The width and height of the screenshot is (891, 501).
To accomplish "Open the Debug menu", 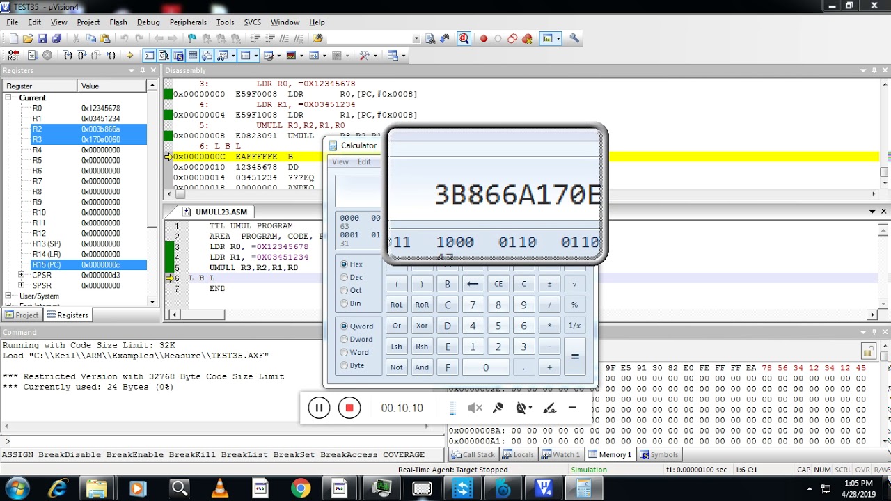I will (x=148, y=22).
